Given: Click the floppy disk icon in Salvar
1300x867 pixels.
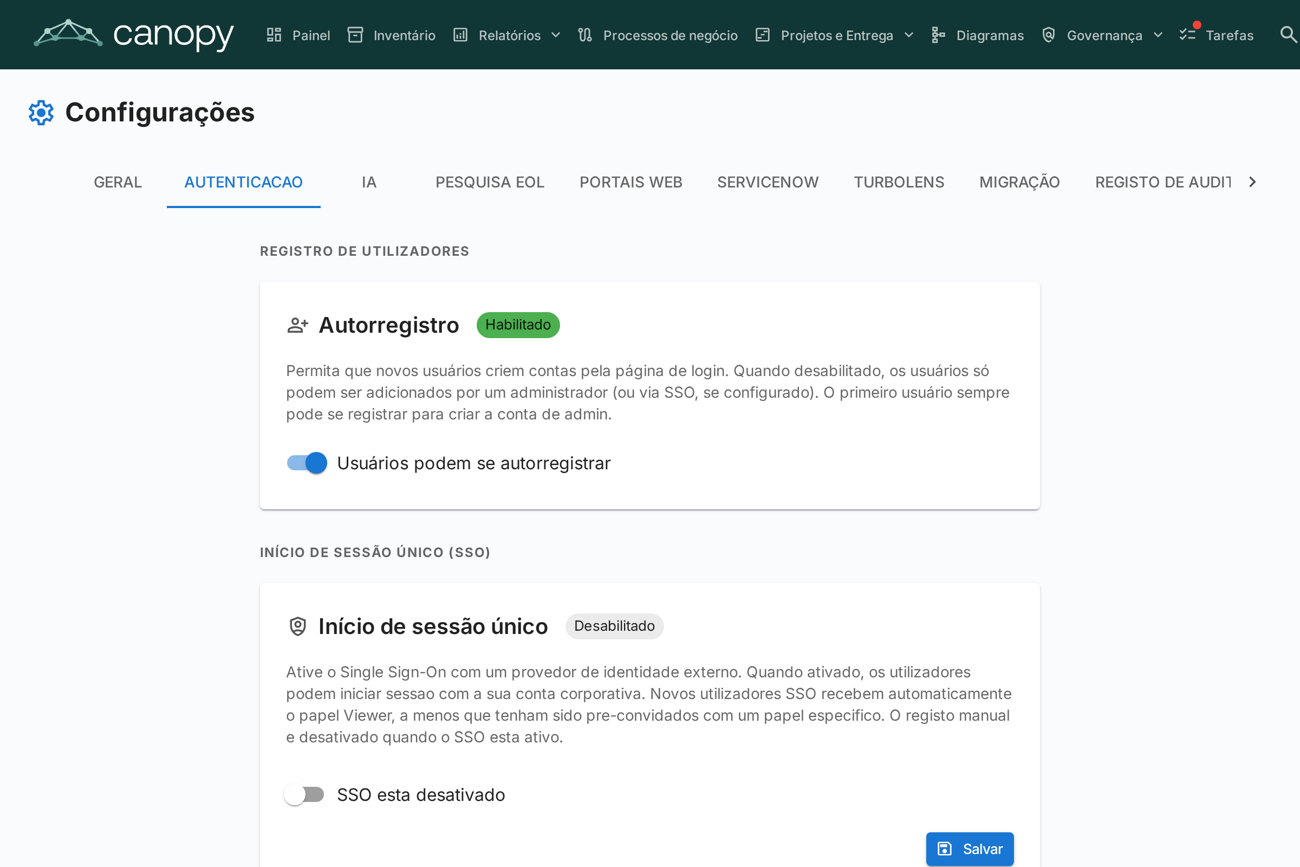Looking at the screenshot, I should click(945, 849).
